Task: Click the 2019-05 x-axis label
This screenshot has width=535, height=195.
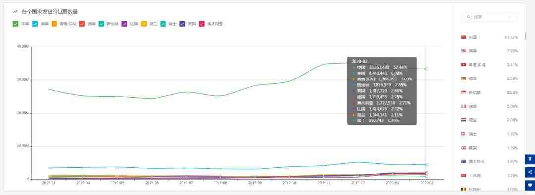Action: (117, 183)
